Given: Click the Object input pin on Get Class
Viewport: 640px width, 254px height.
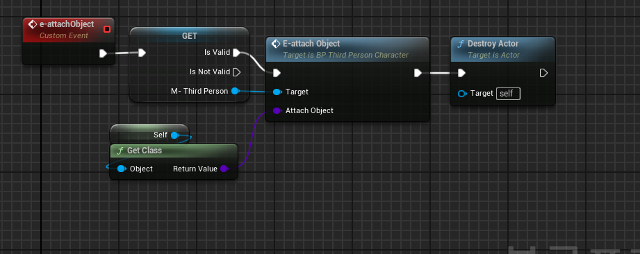Looking at the screenshot, I should click(121, 169).
